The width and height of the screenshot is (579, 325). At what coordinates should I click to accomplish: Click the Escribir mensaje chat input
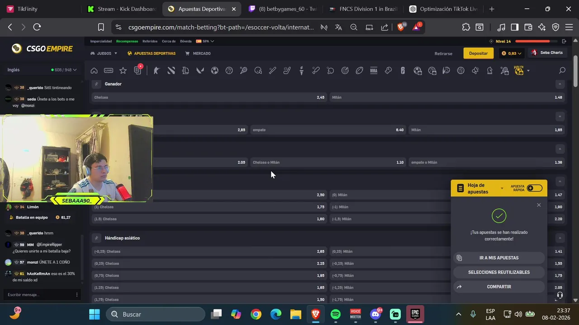(38, 295)
